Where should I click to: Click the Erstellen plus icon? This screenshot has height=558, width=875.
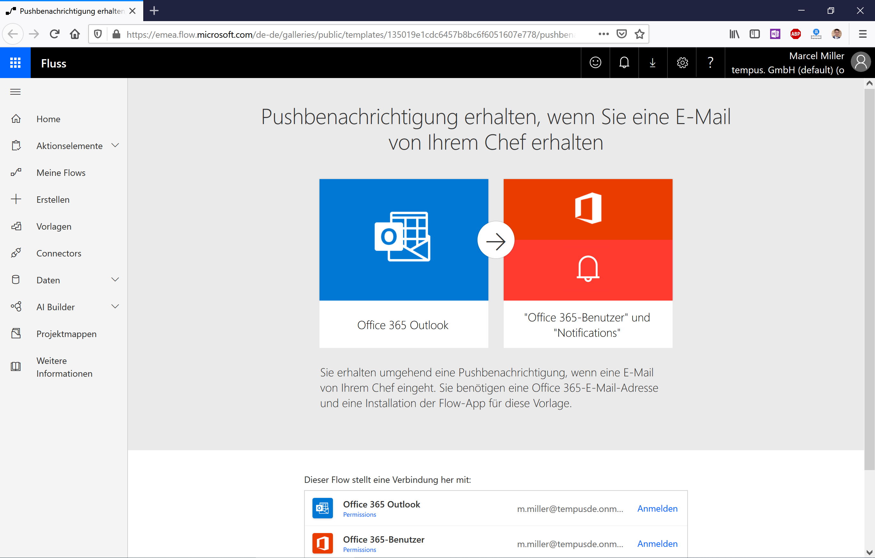click(x=16, y=199)
